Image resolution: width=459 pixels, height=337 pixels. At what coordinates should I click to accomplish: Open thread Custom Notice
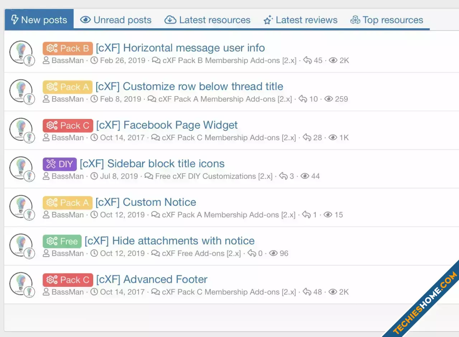[x=146, y=202]
